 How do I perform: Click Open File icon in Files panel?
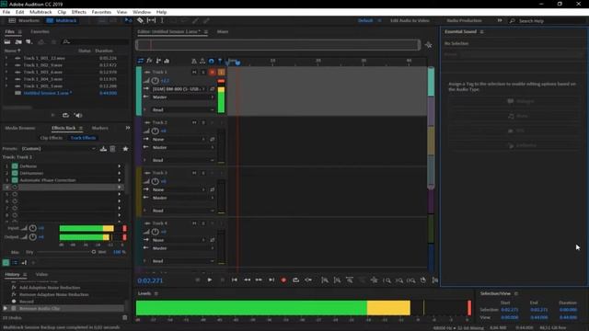[7, 41]
